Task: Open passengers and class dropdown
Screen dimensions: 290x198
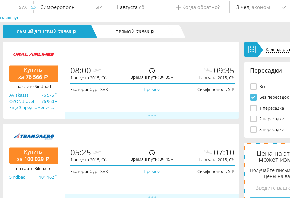Action: click(259, 7)
